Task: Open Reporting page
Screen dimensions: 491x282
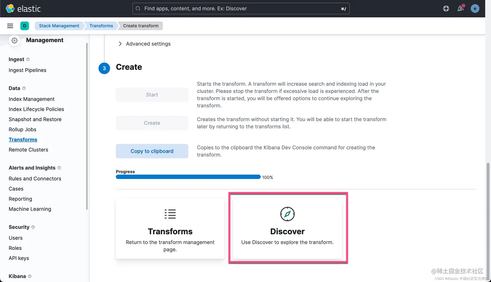Action: [x=20, y=199]
